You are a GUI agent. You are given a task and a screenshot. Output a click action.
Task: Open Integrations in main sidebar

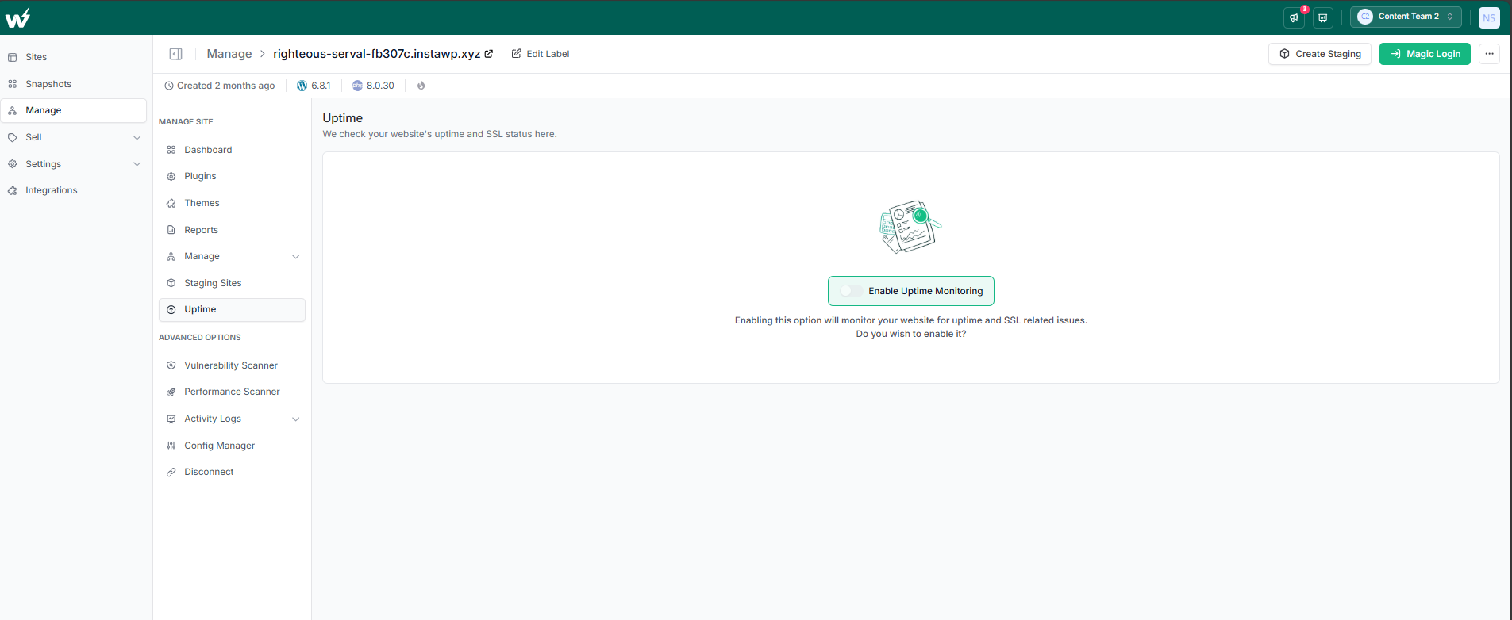(x=73, y=190)
